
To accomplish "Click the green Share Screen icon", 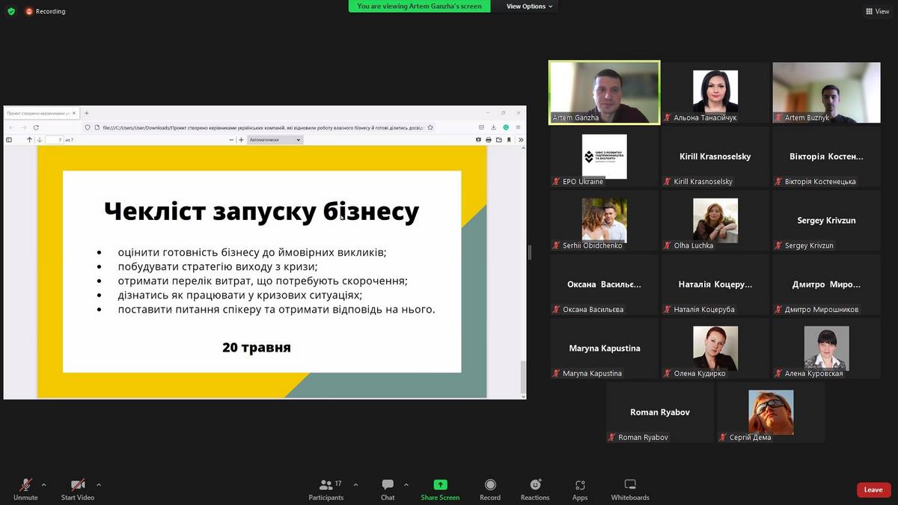I will pos(440,485).
